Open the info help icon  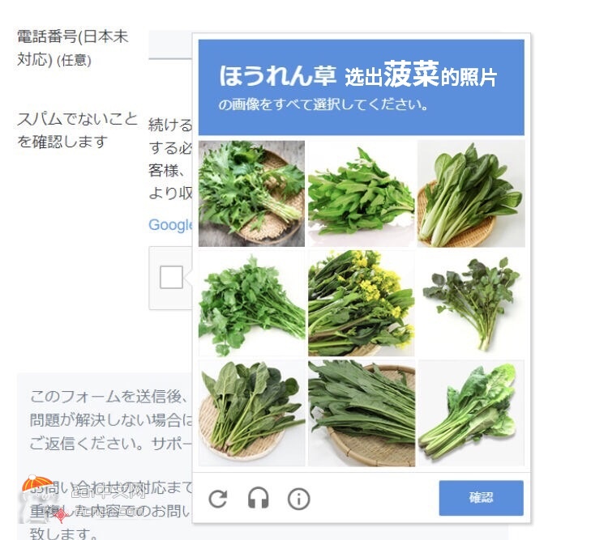(298, 499)
